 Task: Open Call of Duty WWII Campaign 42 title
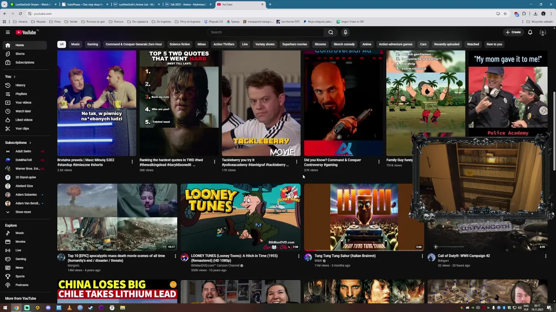463,256
